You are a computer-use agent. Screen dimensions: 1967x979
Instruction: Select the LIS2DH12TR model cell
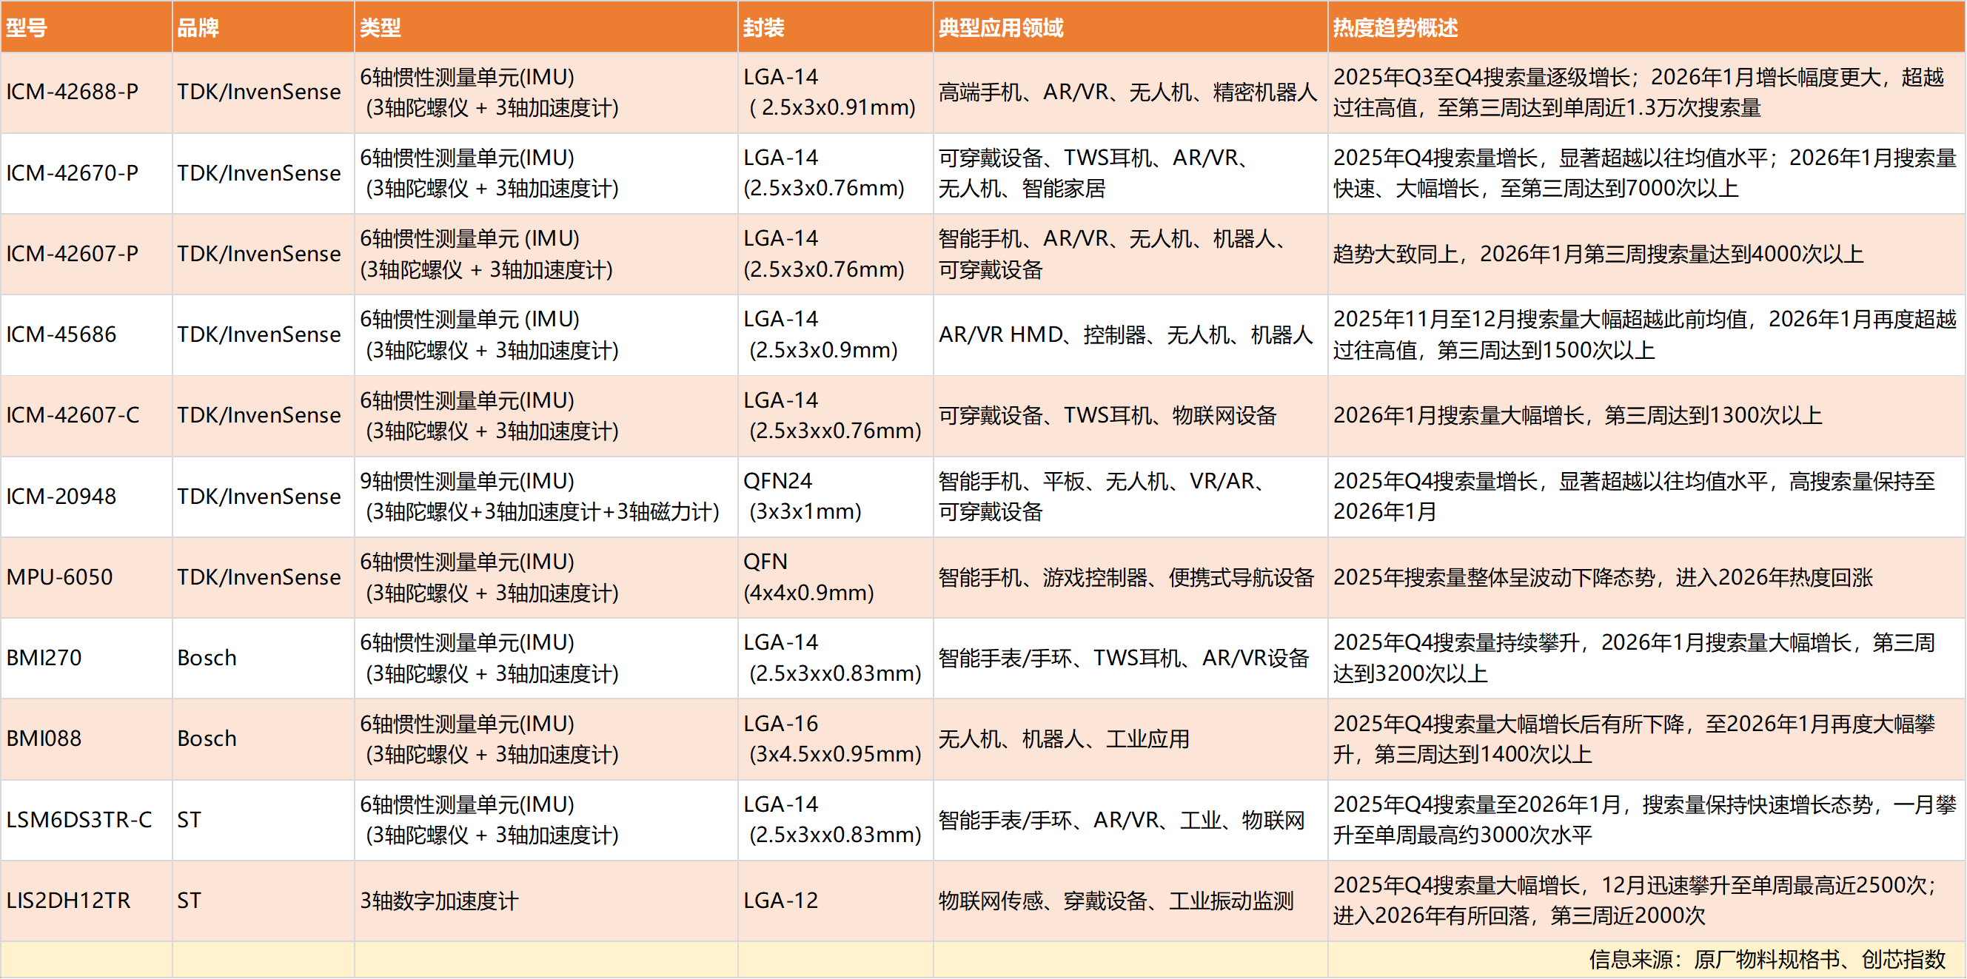tap(69, 901)
